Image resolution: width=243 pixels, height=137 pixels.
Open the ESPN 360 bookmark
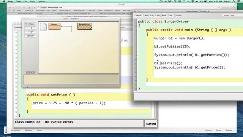click(x=91, y=11)
